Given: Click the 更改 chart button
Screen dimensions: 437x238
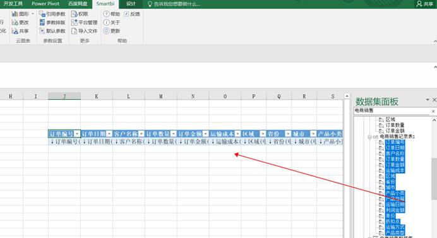Looking at the screenshot, I should pos(20,22).
